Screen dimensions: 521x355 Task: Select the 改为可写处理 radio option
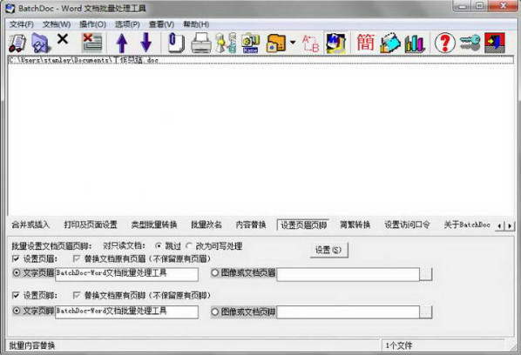pyautogui.click(x=189, y=246)
